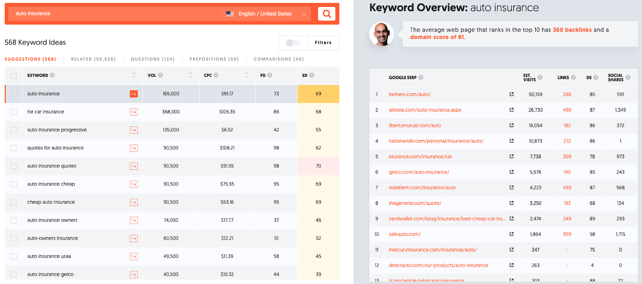
Task: Open export arrow for 'cheap auto insurance' row
Action: [x=134, y=202]
